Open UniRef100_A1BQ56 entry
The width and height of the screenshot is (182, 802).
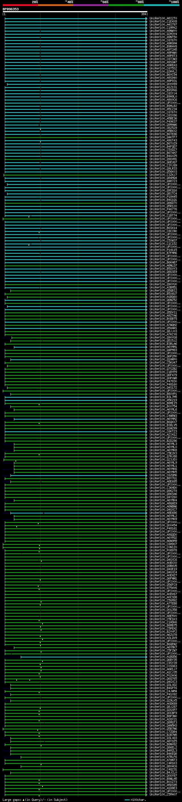tap(163, 657)
